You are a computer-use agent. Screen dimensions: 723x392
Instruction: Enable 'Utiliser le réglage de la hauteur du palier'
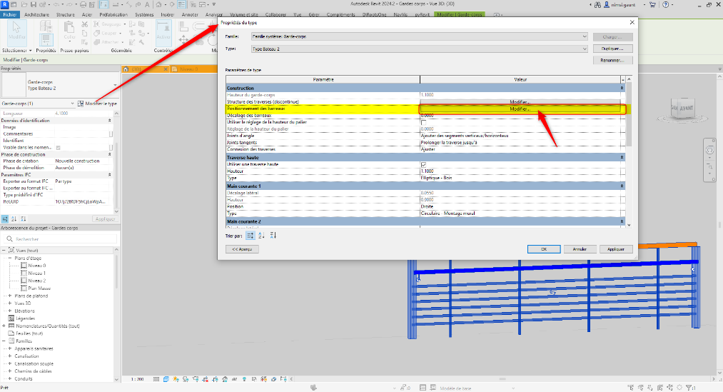[424, 123]
